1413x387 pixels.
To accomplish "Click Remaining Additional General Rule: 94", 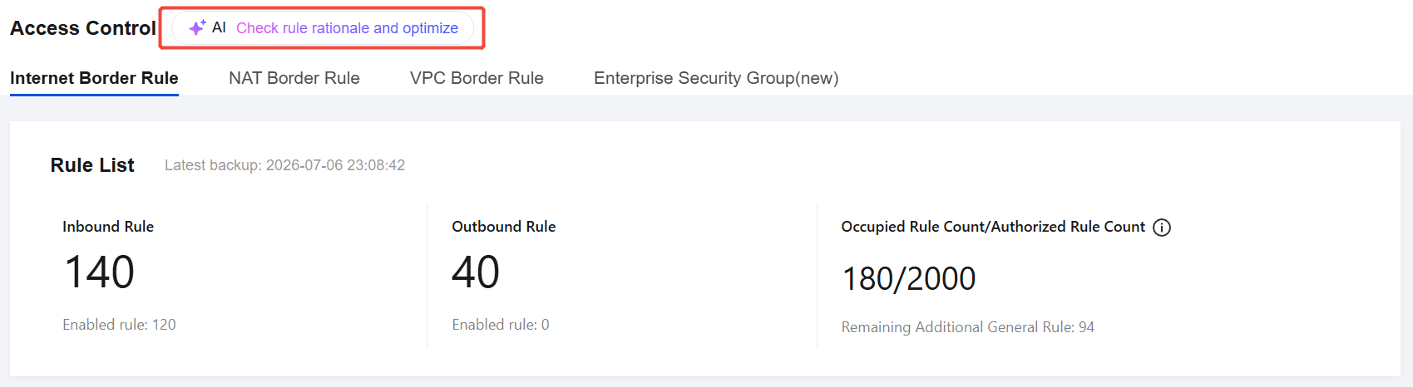I will (968, 327).
